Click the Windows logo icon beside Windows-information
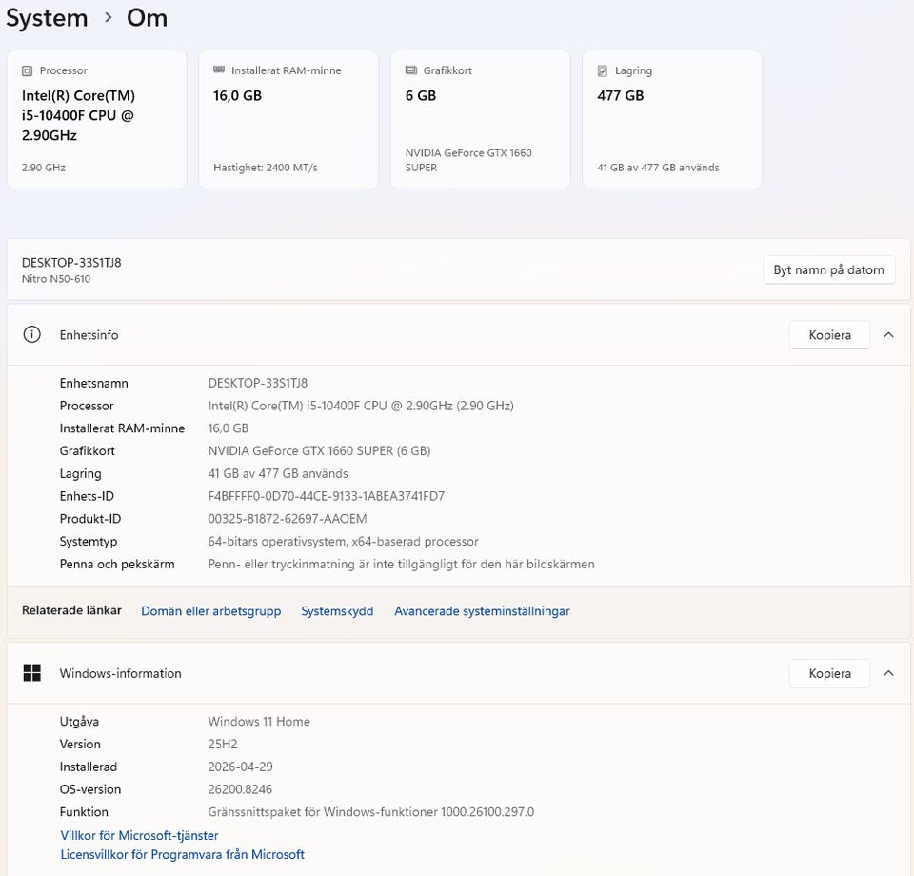 click(32, 673)
